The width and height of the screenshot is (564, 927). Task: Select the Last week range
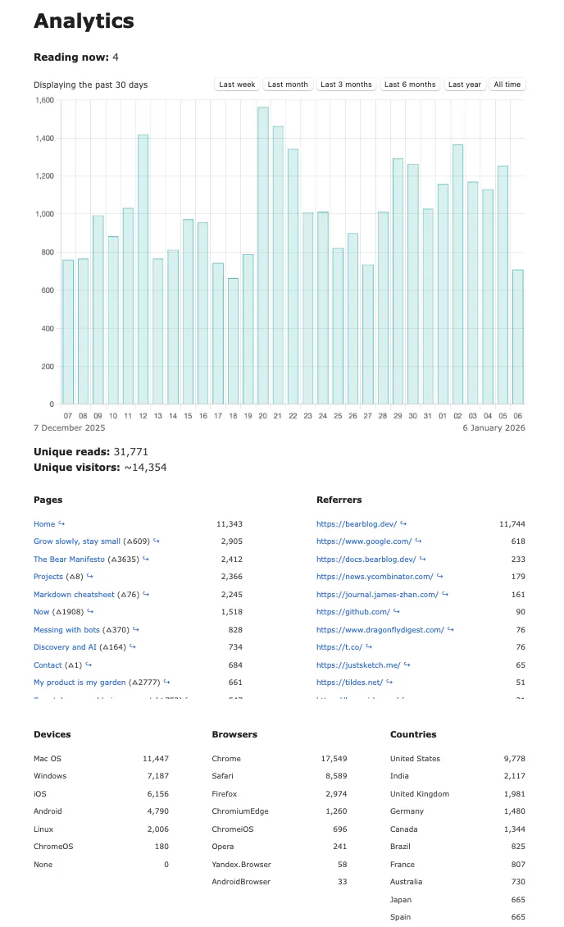pos(237,84)
